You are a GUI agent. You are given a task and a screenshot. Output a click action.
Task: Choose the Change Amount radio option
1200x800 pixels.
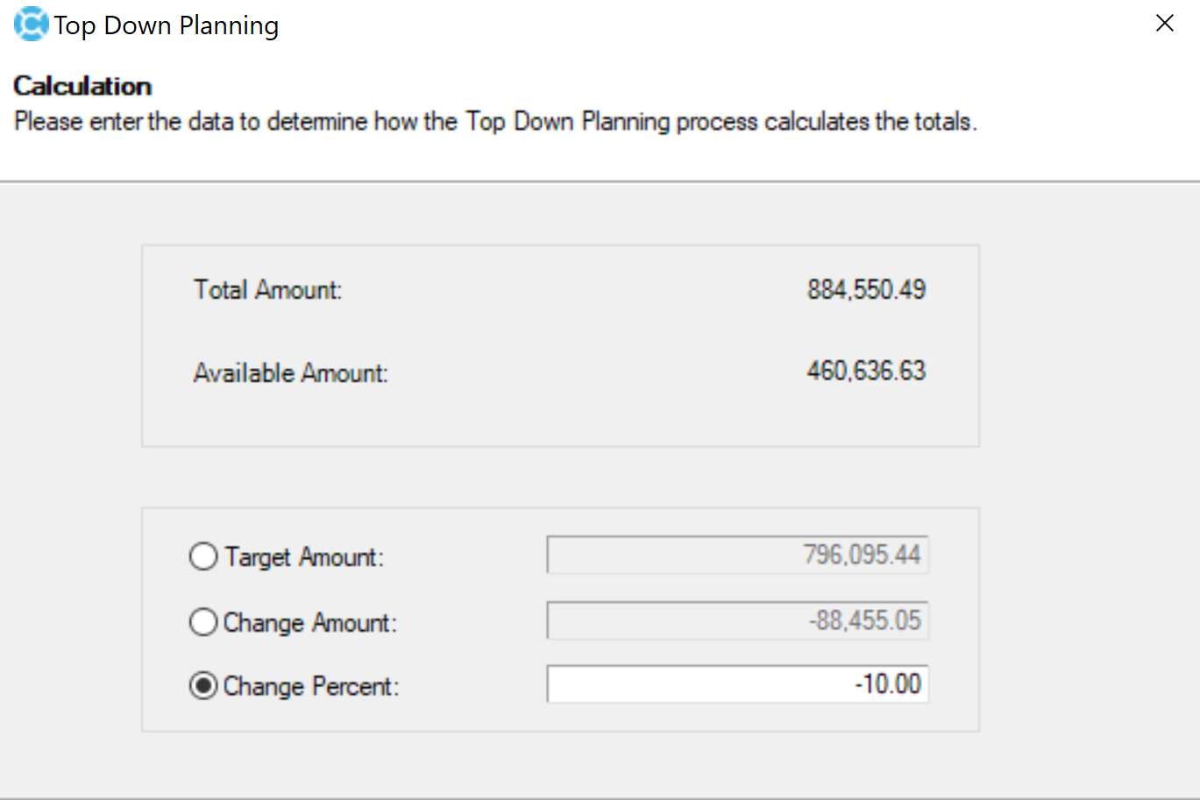coord(203,622)
